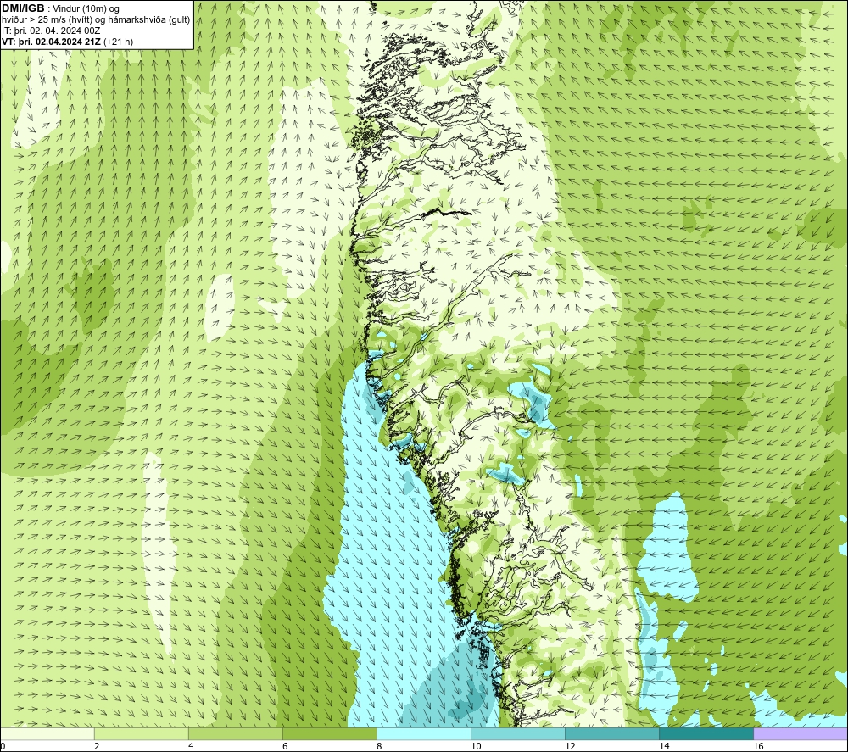Click the 4–6 m/s green legend swatch
Image resolution: width=848 pixels, height=752 pixels.
point(236,733)
